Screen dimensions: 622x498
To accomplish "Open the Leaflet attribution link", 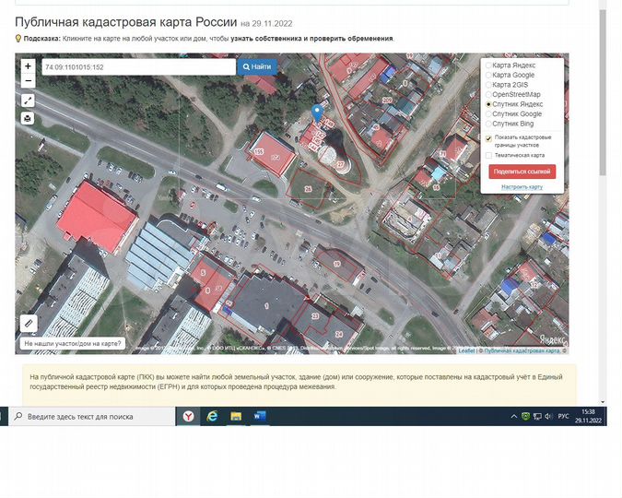I will (466, 350).
